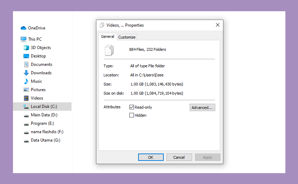Click the Local Disk (C:) drive icon
This screenshot has height=184, width=298.
point(26,107)
